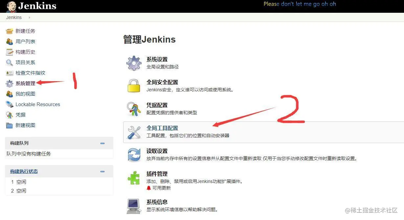Click the keys icon for 凭据配置
404x220 pixels.
(x=134, y=109)
